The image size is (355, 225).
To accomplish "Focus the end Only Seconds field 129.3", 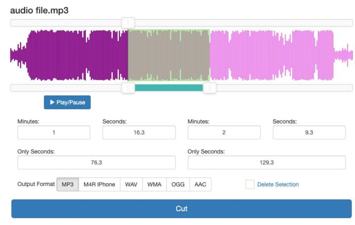I will [x=266, y=162].
